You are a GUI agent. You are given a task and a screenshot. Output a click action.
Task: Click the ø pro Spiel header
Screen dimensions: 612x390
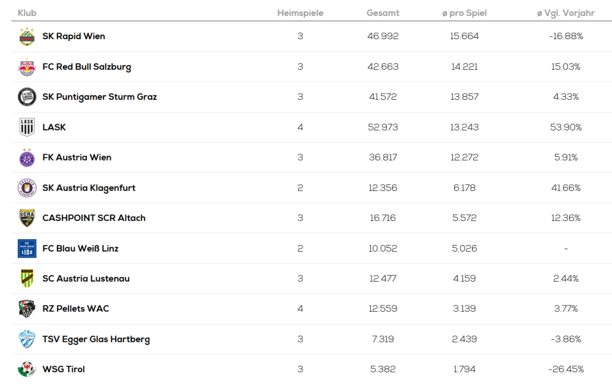point(464,13)
